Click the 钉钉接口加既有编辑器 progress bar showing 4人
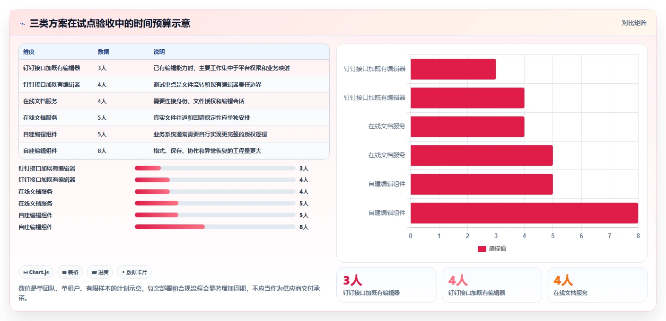The image size is (666, 321). tap(215, 180)
